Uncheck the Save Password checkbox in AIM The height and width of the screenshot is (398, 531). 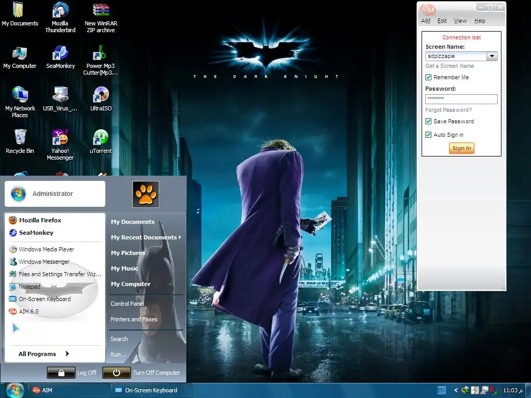[428, 121]
